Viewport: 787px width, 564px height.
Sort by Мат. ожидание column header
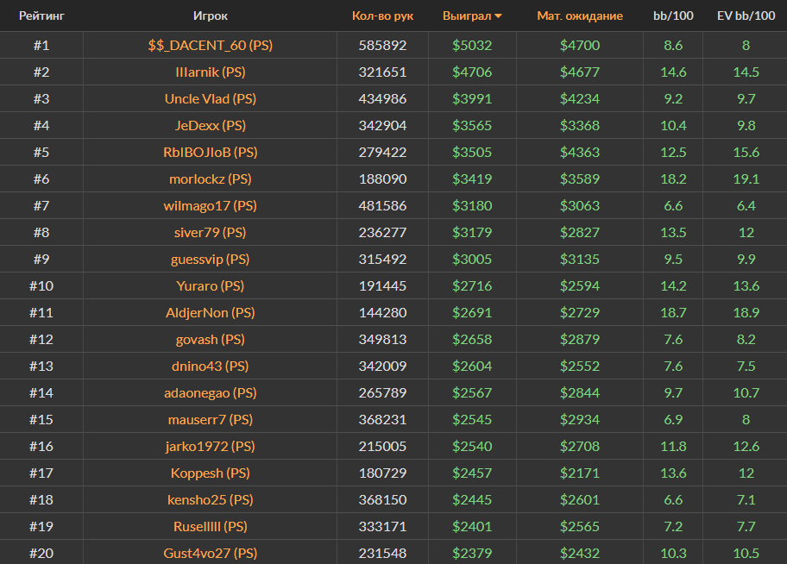click(579, 16)
